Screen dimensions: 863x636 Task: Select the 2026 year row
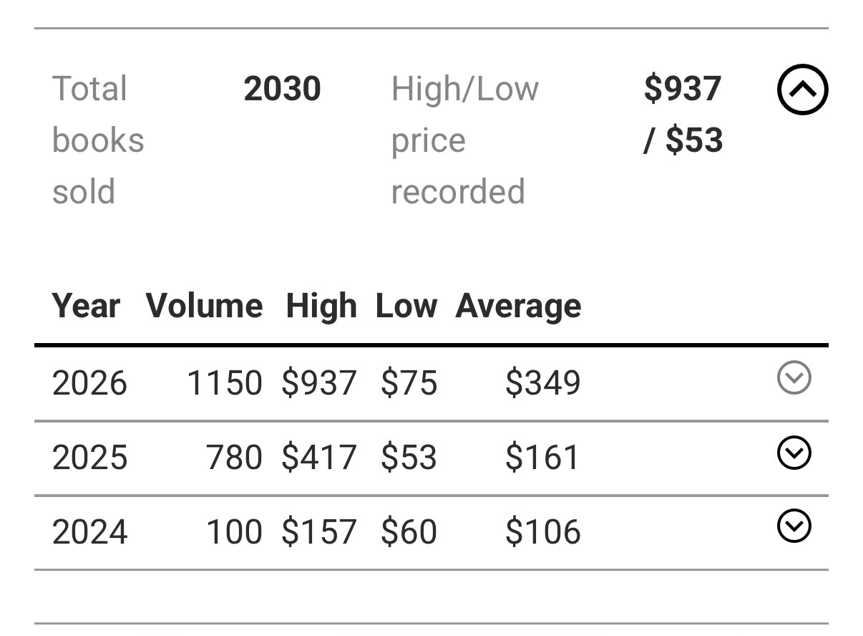(431, 383)
